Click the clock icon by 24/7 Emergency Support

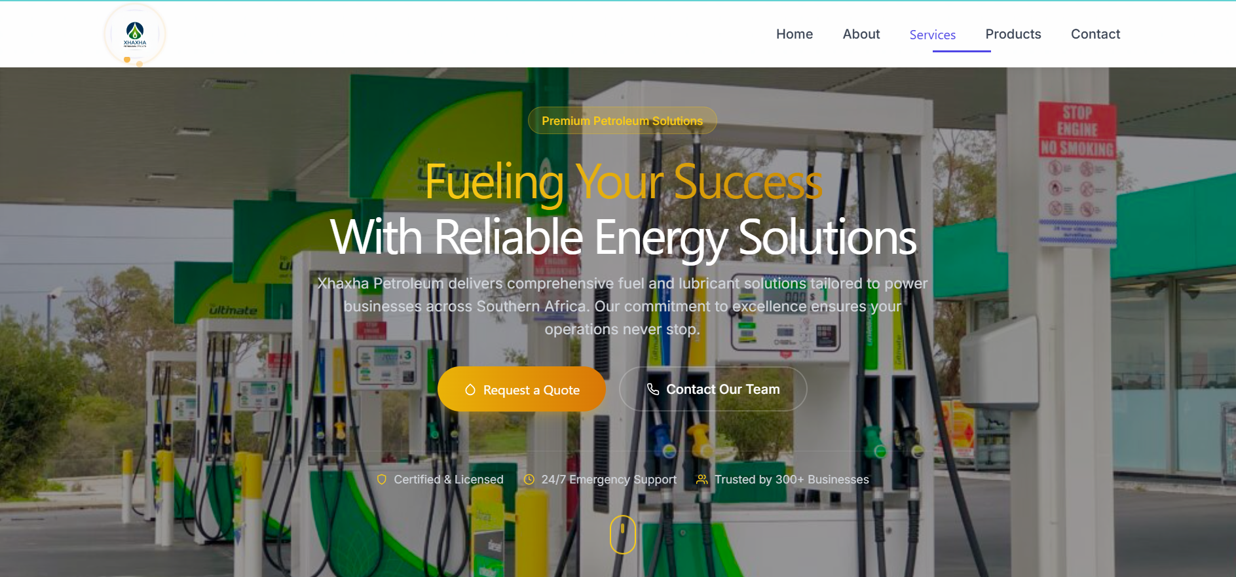pos(529,480)
